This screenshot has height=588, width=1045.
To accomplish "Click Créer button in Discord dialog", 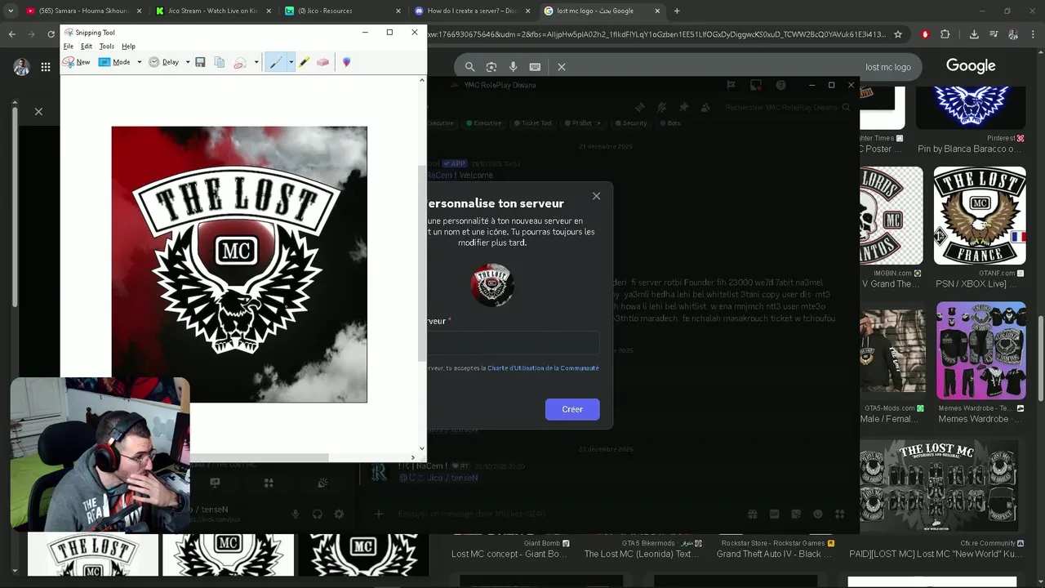I will point(572,409).
